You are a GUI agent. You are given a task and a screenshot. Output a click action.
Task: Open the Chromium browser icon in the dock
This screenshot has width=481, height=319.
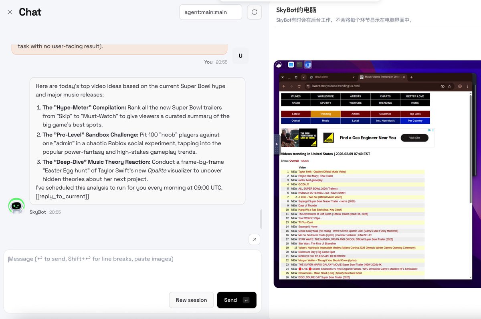coord(308,64)
